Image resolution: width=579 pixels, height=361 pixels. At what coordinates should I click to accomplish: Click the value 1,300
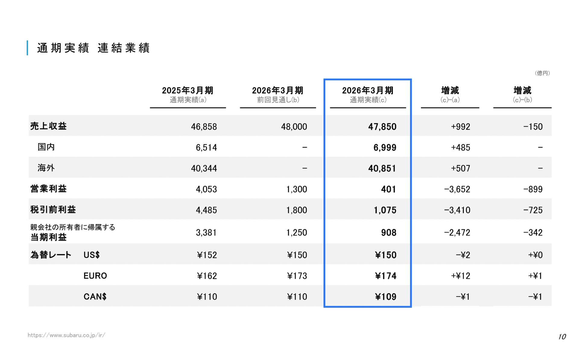(x=296, y=189)
